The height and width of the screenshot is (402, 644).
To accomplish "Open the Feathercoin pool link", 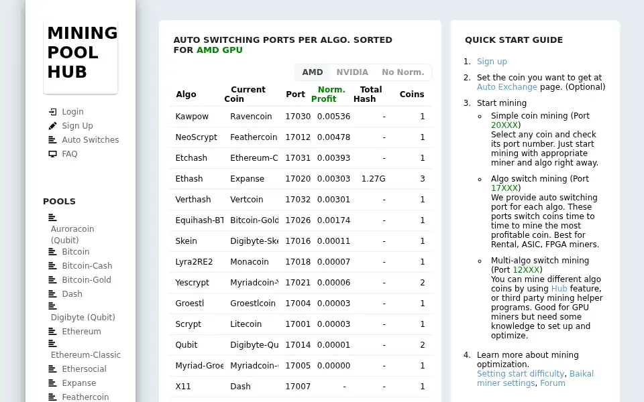I will point(85,397).
